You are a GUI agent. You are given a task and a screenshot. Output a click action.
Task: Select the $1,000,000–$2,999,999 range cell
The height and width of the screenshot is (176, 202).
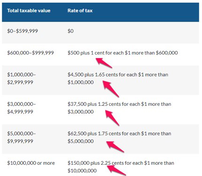22,78
